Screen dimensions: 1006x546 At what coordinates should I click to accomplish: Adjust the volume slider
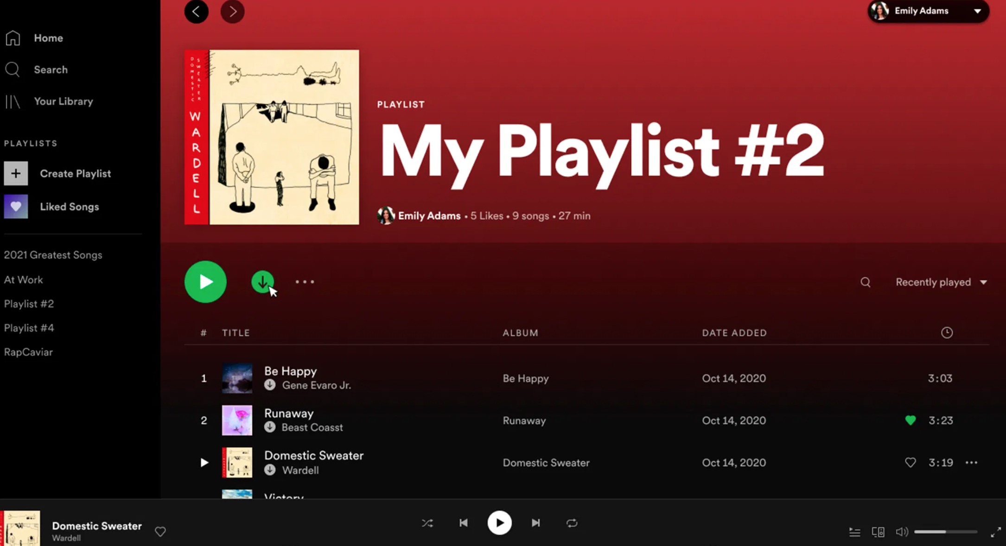click(946, 532)
